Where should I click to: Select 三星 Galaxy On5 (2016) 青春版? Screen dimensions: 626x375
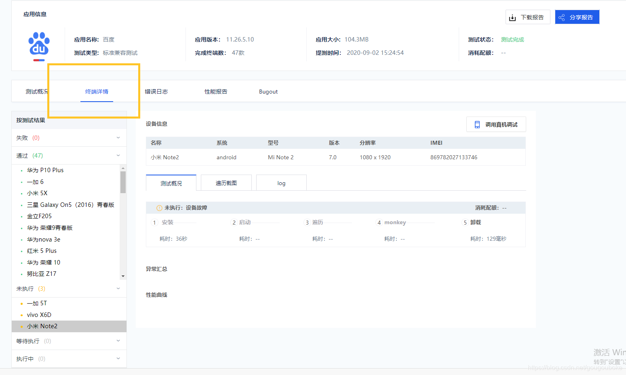tap(71, 205)
